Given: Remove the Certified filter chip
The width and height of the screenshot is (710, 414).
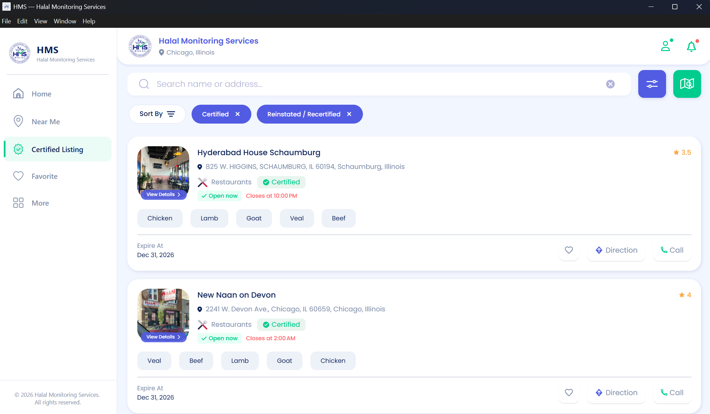Looking at the screenshot, I should point(238,114).
